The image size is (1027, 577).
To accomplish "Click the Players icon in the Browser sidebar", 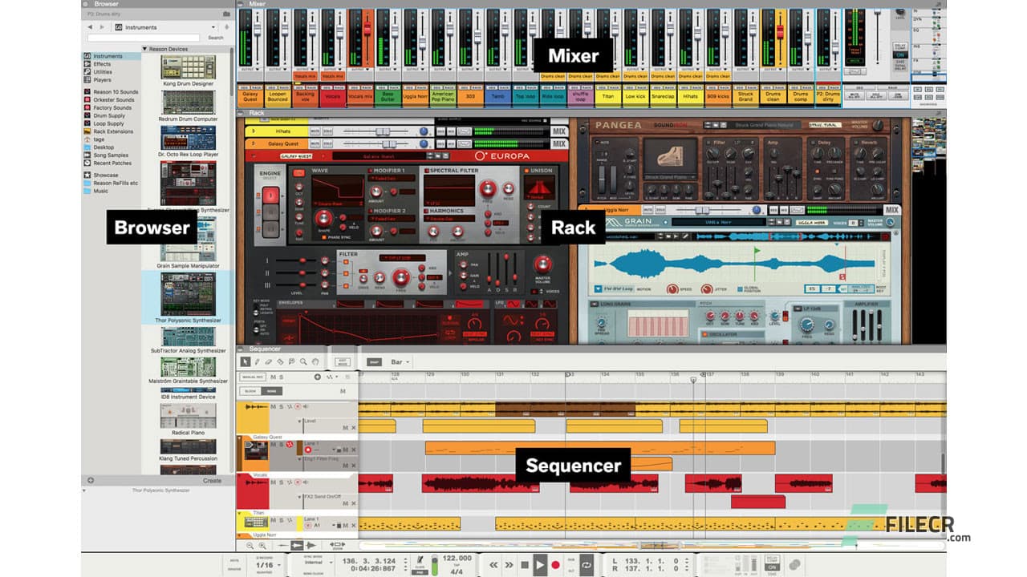I will point(105,79).
